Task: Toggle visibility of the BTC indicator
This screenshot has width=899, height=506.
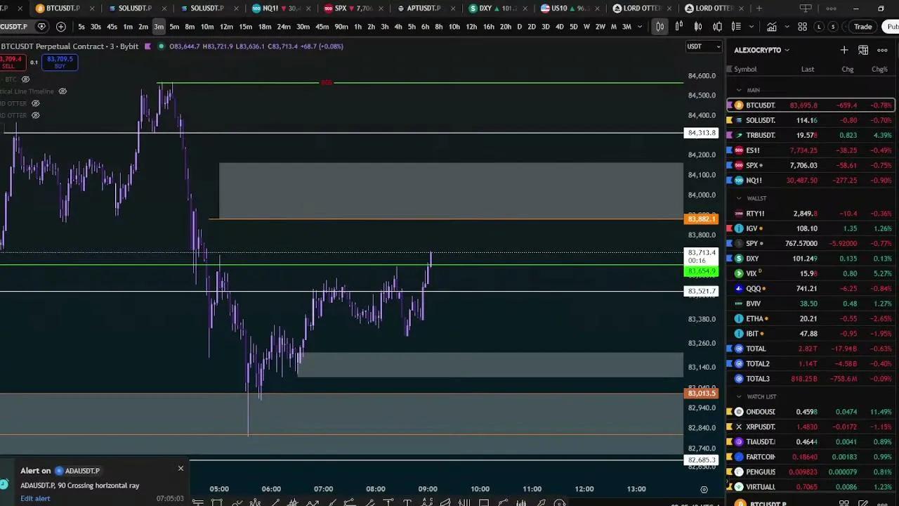Action: tap(25, 79)
